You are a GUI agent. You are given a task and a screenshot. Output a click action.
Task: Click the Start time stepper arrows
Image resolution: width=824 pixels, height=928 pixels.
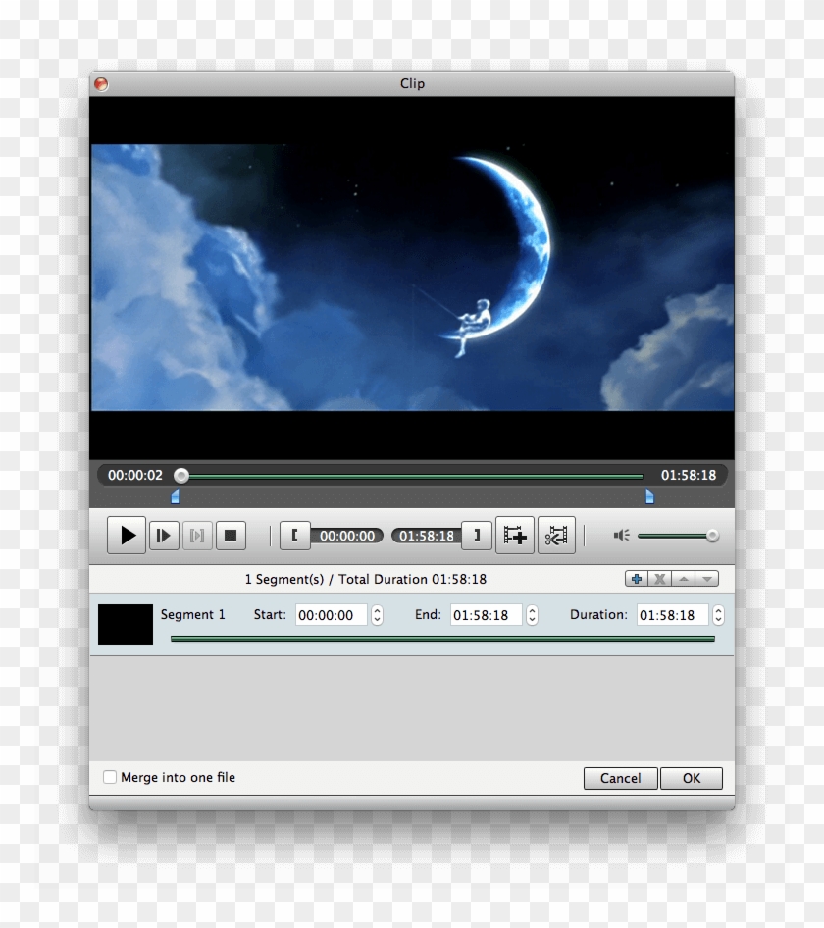377,615
